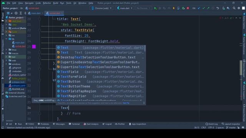Viewport: 246px width, 138px height.
Task: Open the Commit side tab
Action: [3, 30]
